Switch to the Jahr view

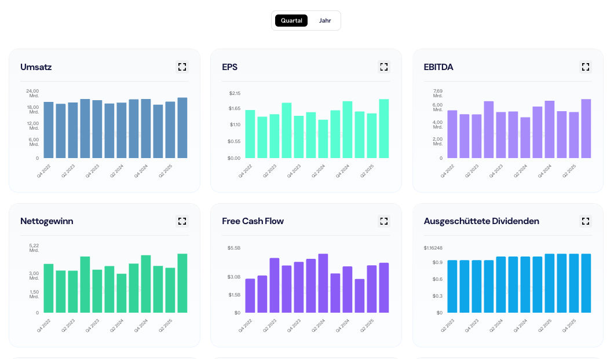click(325, 21)
